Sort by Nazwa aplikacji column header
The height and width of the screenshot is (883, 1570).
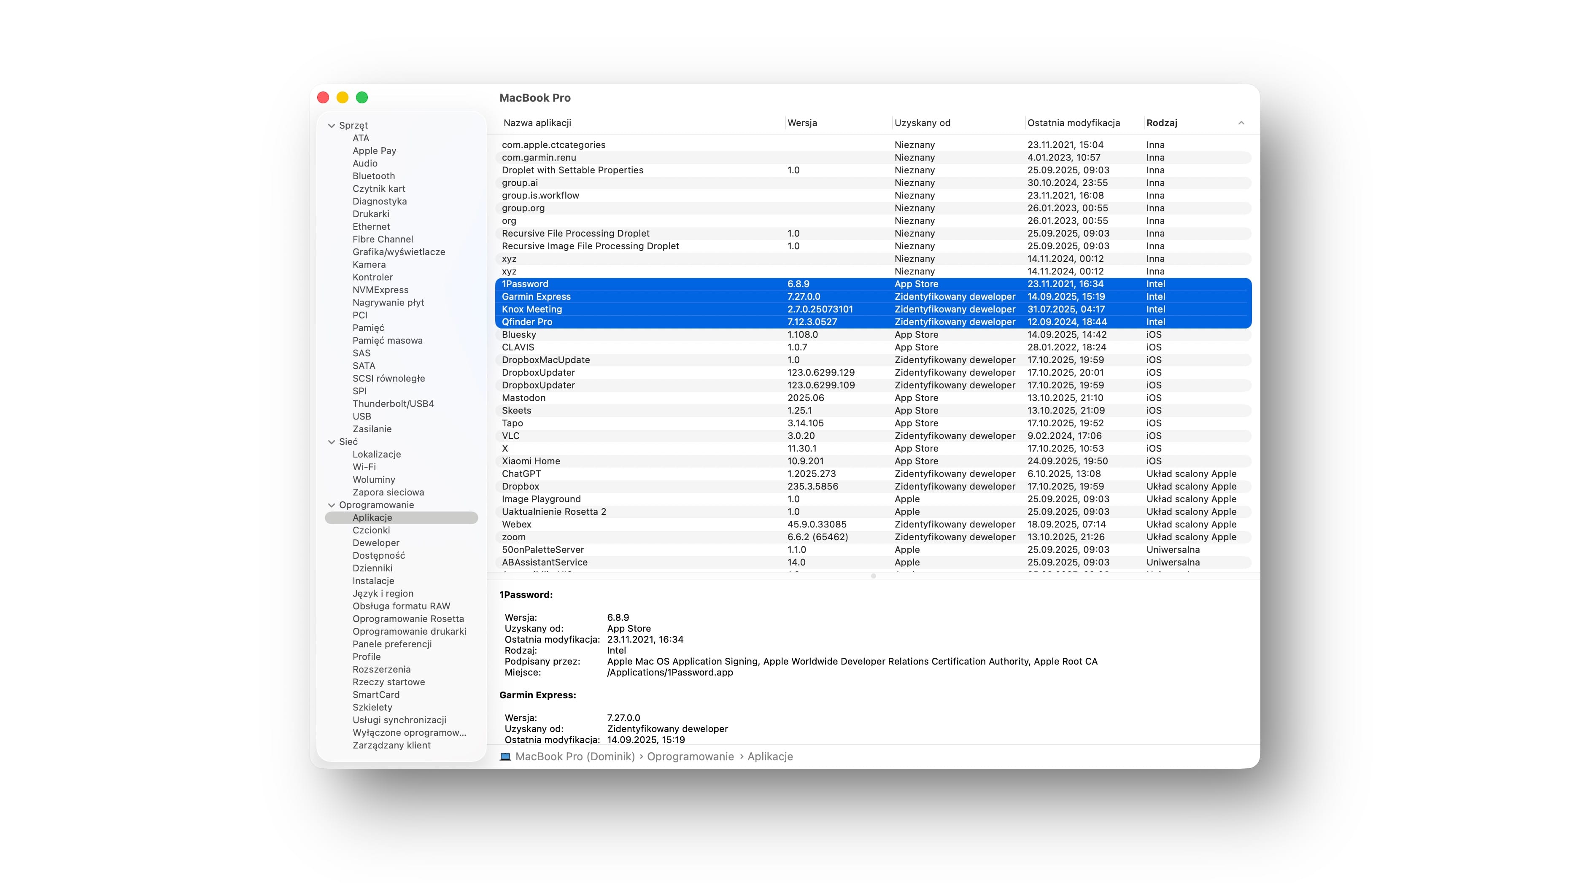click(537, 123)
